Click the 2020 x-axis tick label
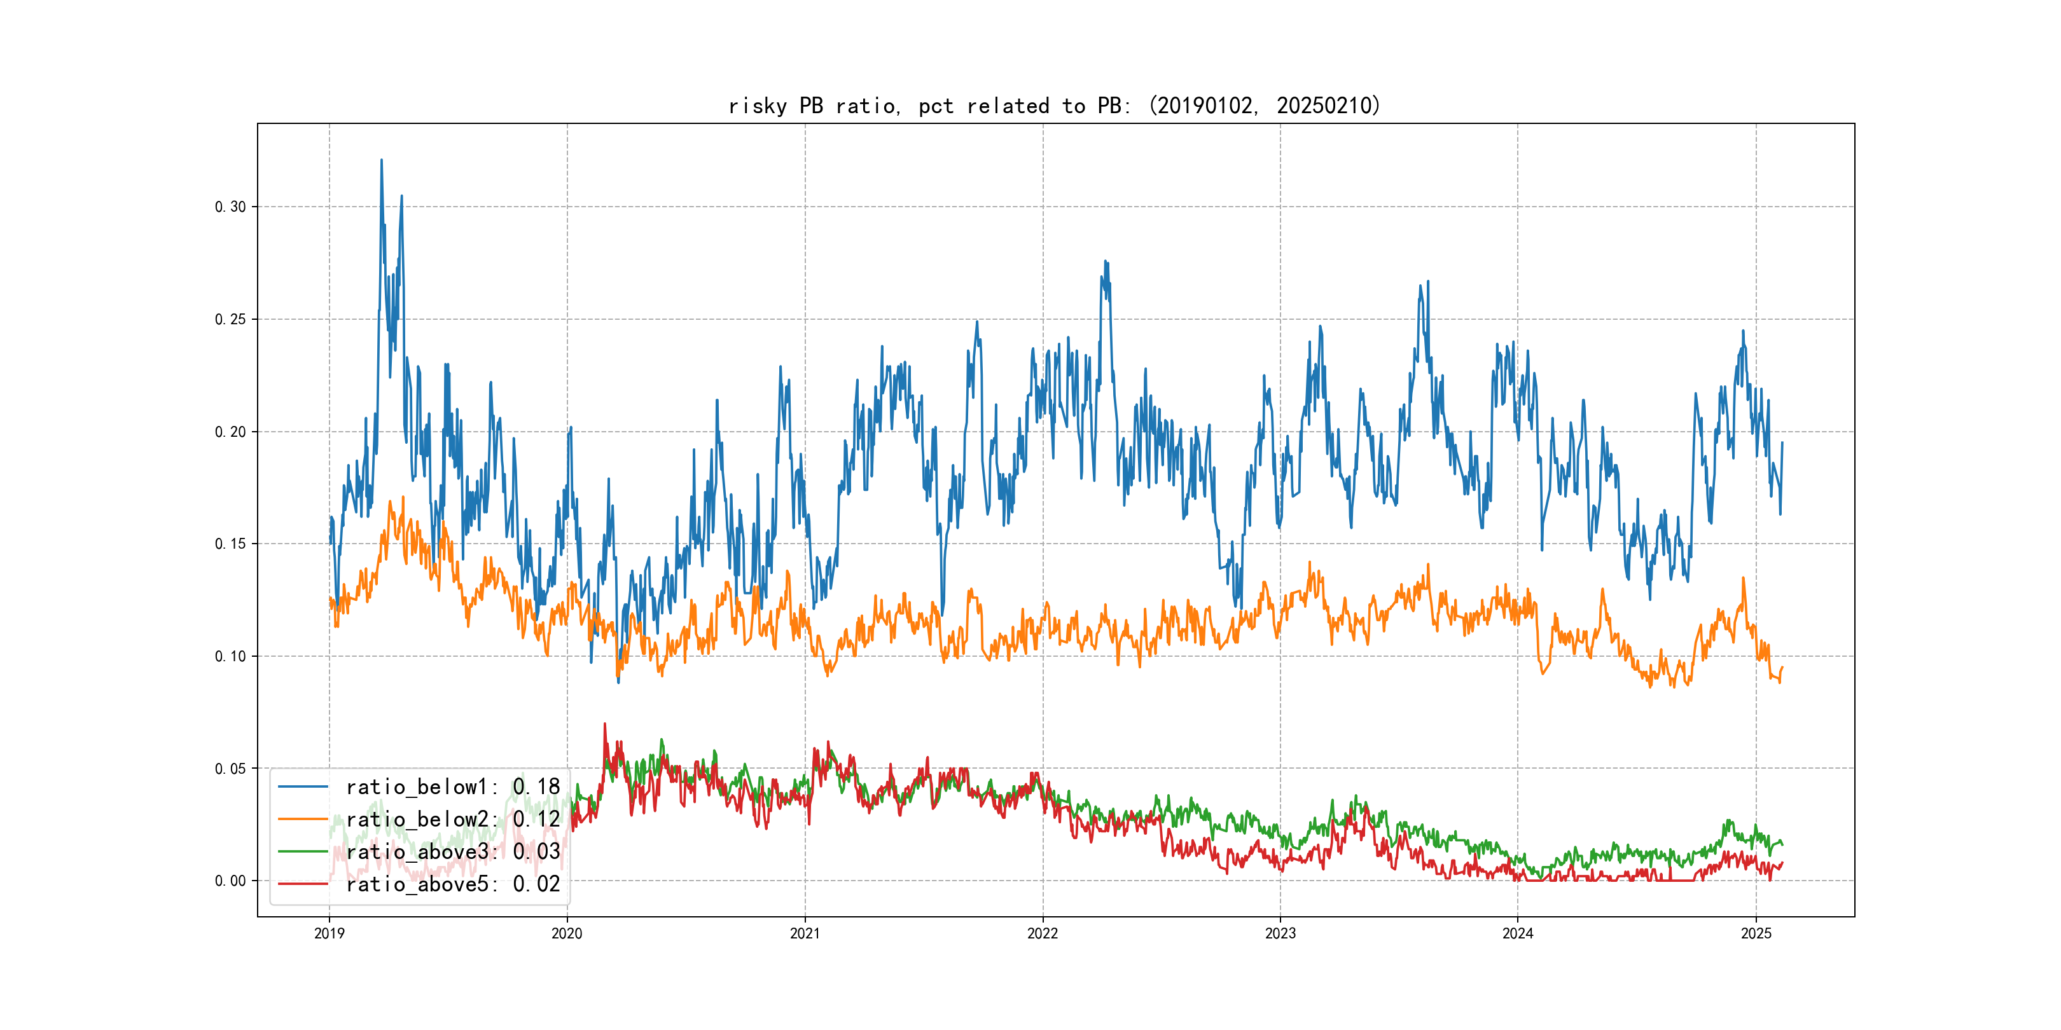 [566, 933]
